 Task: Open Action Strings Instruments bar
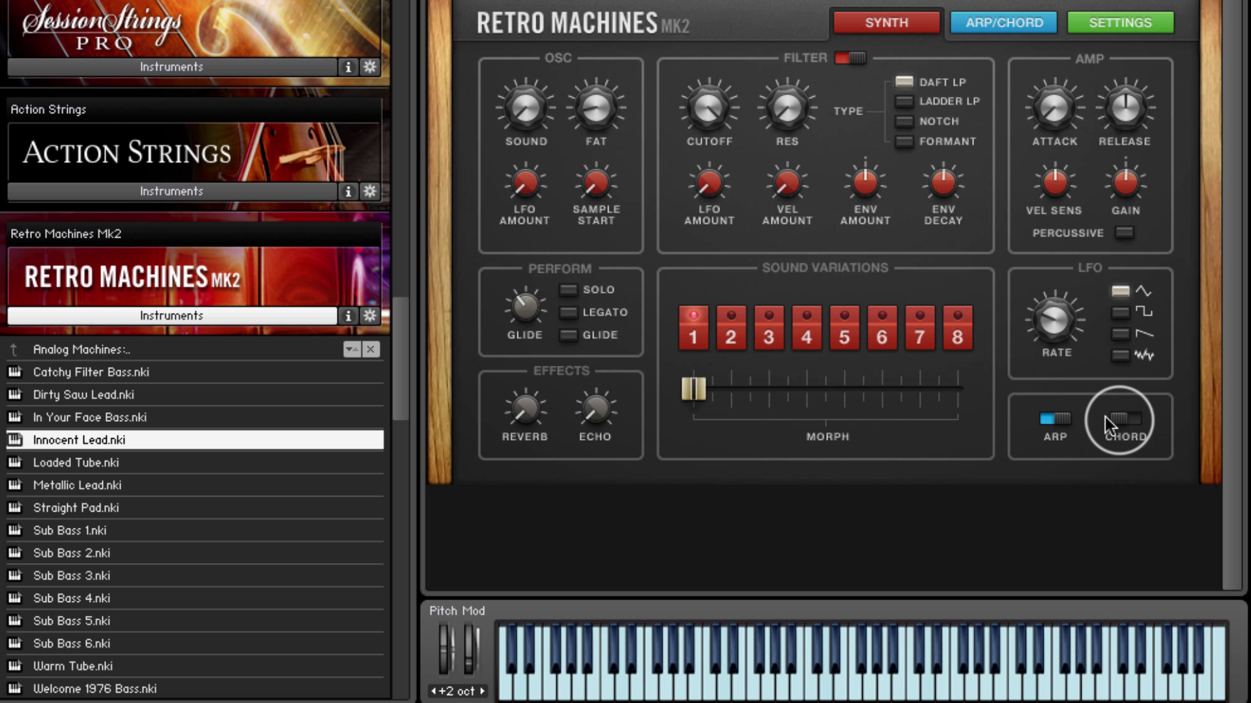click(x=172, y=191)
